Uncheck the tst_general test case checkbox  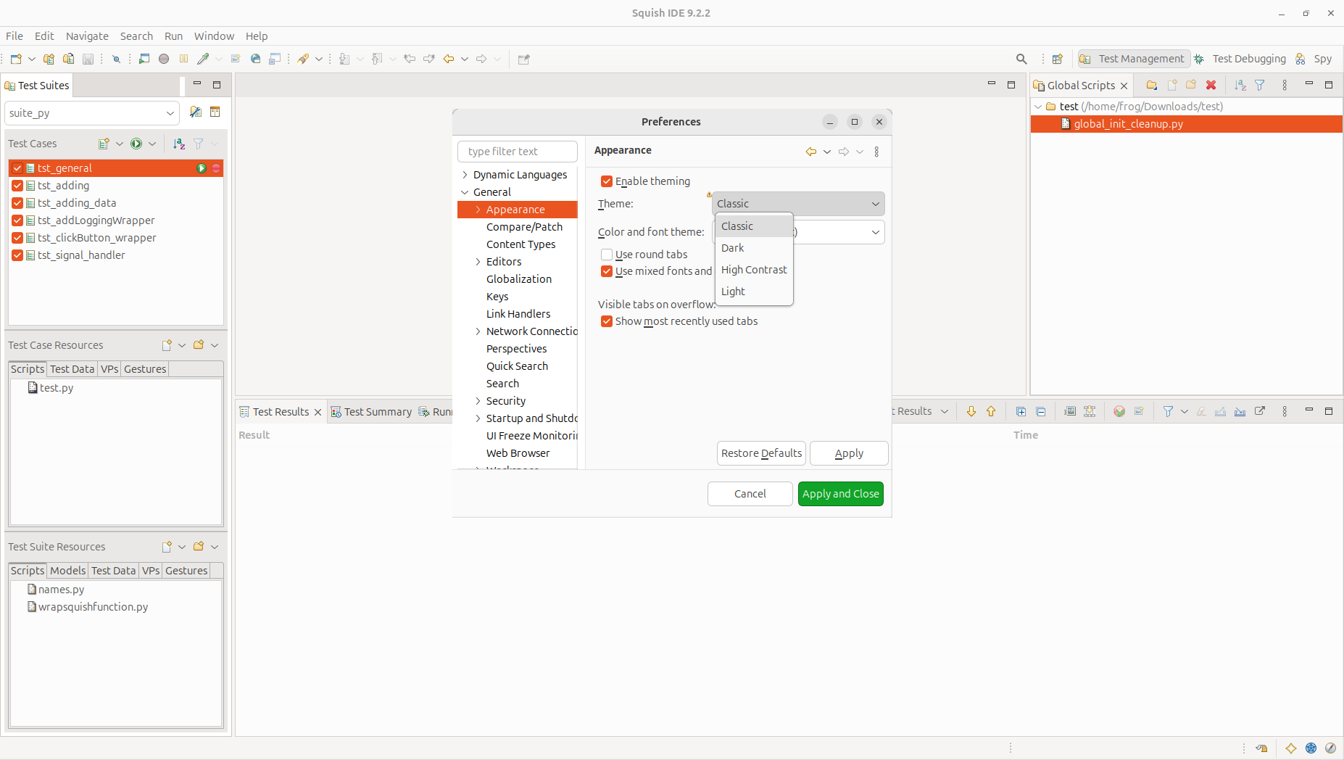[17, 168]
